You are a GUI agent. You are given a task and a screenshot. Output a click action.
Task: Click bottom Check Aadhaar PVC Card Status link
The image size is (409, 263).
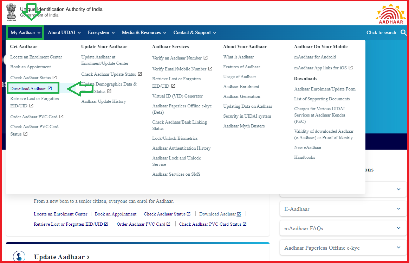(x=213, y=224)
